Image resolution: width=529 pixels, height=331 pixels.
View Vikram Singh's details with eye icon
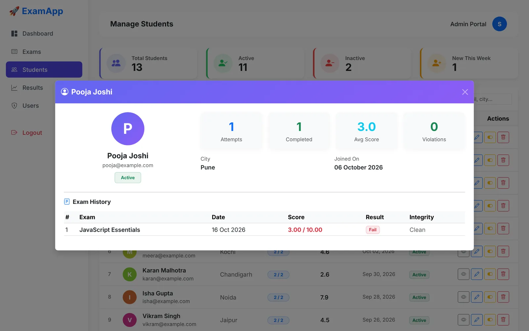tap(464, 320)
